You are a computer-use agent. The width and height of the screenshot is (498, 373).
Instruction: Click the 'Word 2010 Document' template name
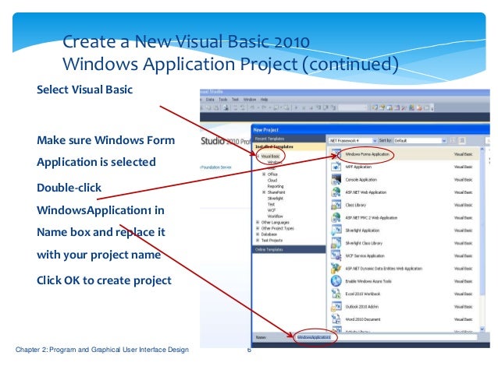(363, 319)
